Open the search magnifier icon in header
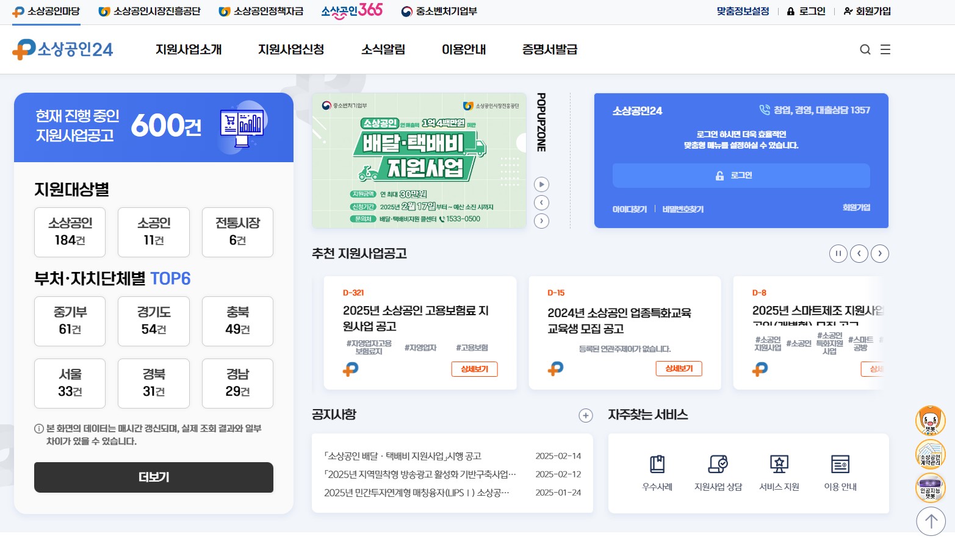Screen dimensions: 955x539 [865, 49]
